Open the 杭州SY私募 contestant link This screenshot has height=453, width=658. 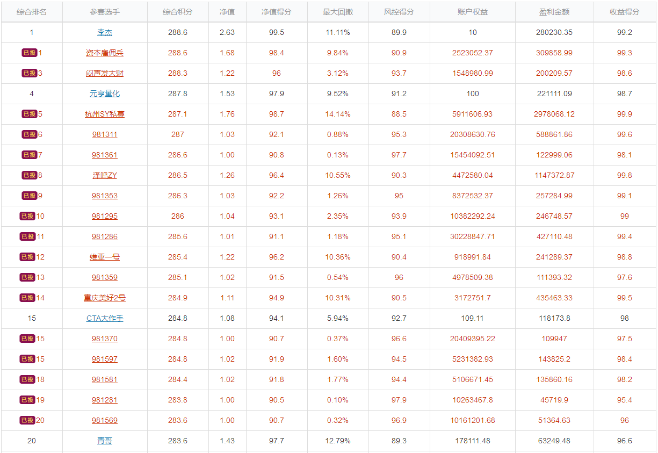105,114
